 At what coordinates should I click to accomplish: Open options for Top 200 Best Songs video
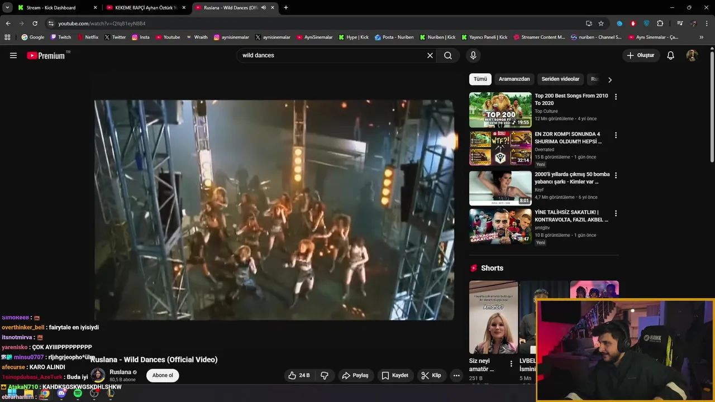point(616,97)
